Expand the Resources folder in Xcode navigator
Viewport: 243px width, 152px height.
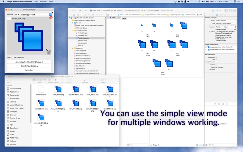point(73,48)
